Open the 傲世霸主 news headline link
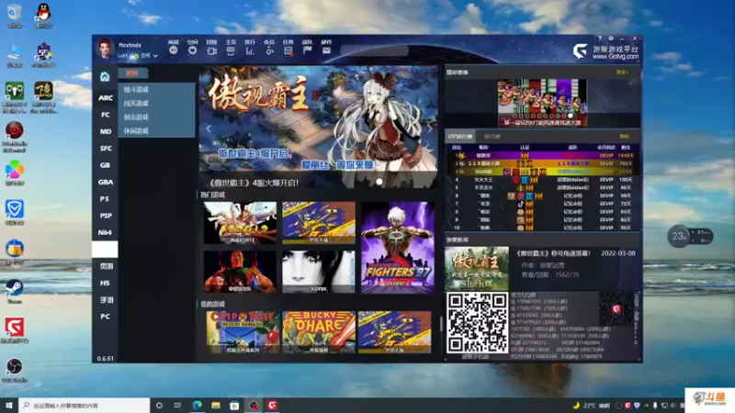Viewport: 735px width, 413px height. [554, 253]
